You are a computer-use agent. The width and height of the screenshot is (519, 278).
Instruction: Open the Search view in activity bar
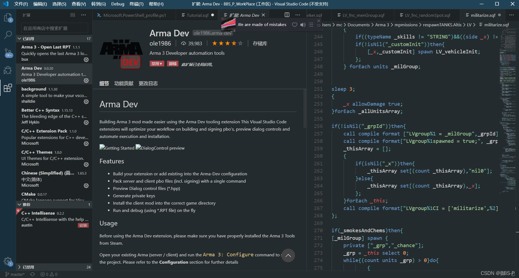tap(8, 35)
